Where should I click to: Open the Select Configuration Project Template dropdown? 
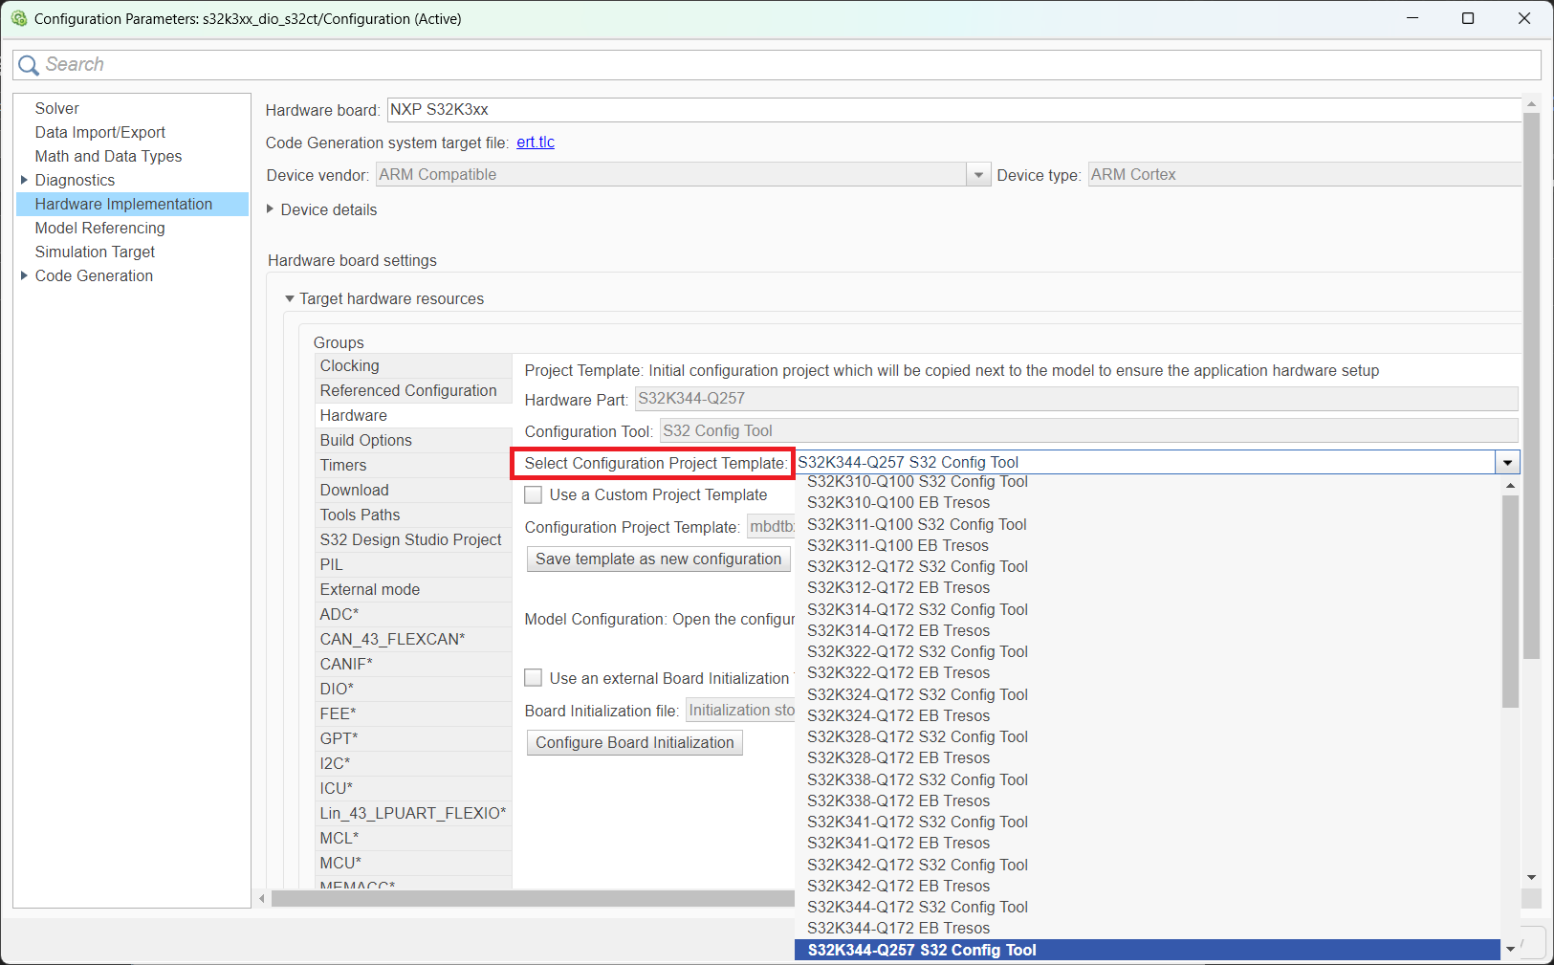click(1507, 462)
